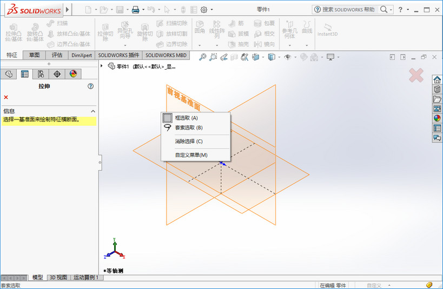The height and width of the screenshot is (289, 443).
Task: Switch to the ConfigurationManager panel icon
Action: point(41,74)
